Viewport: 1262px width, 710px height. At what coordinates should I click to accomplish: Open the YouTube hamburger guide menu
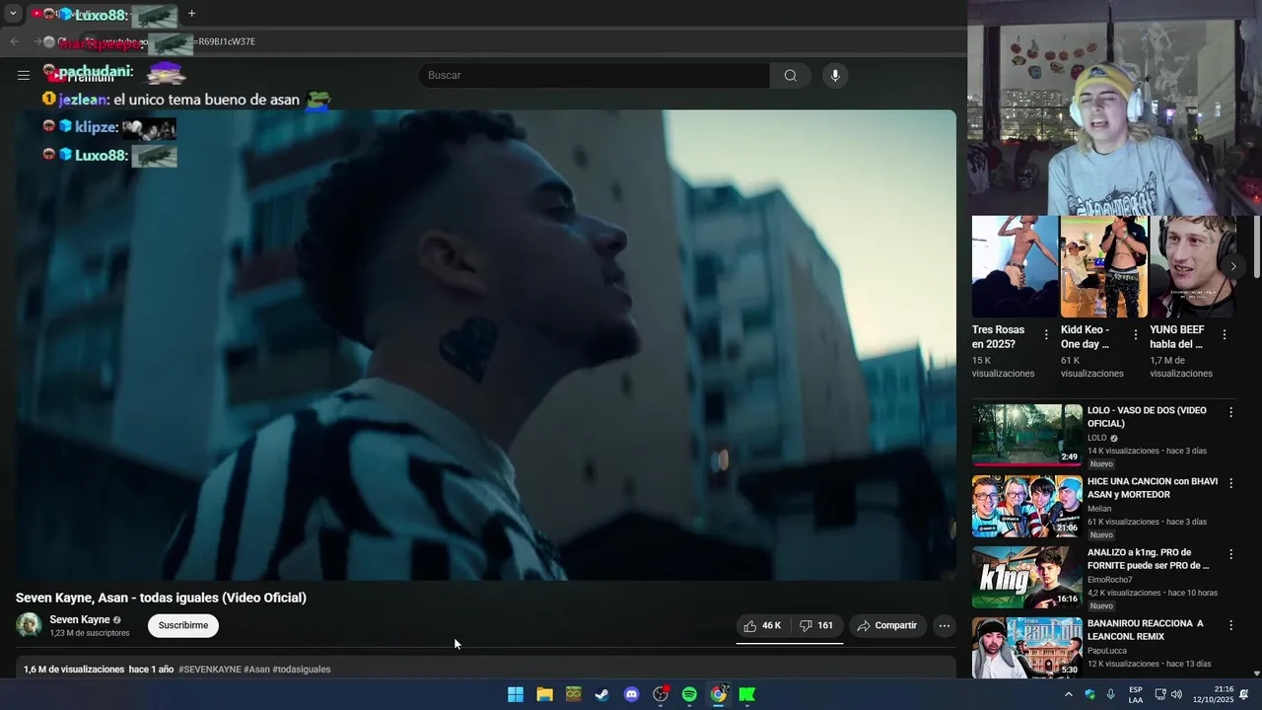click(24, 75)
